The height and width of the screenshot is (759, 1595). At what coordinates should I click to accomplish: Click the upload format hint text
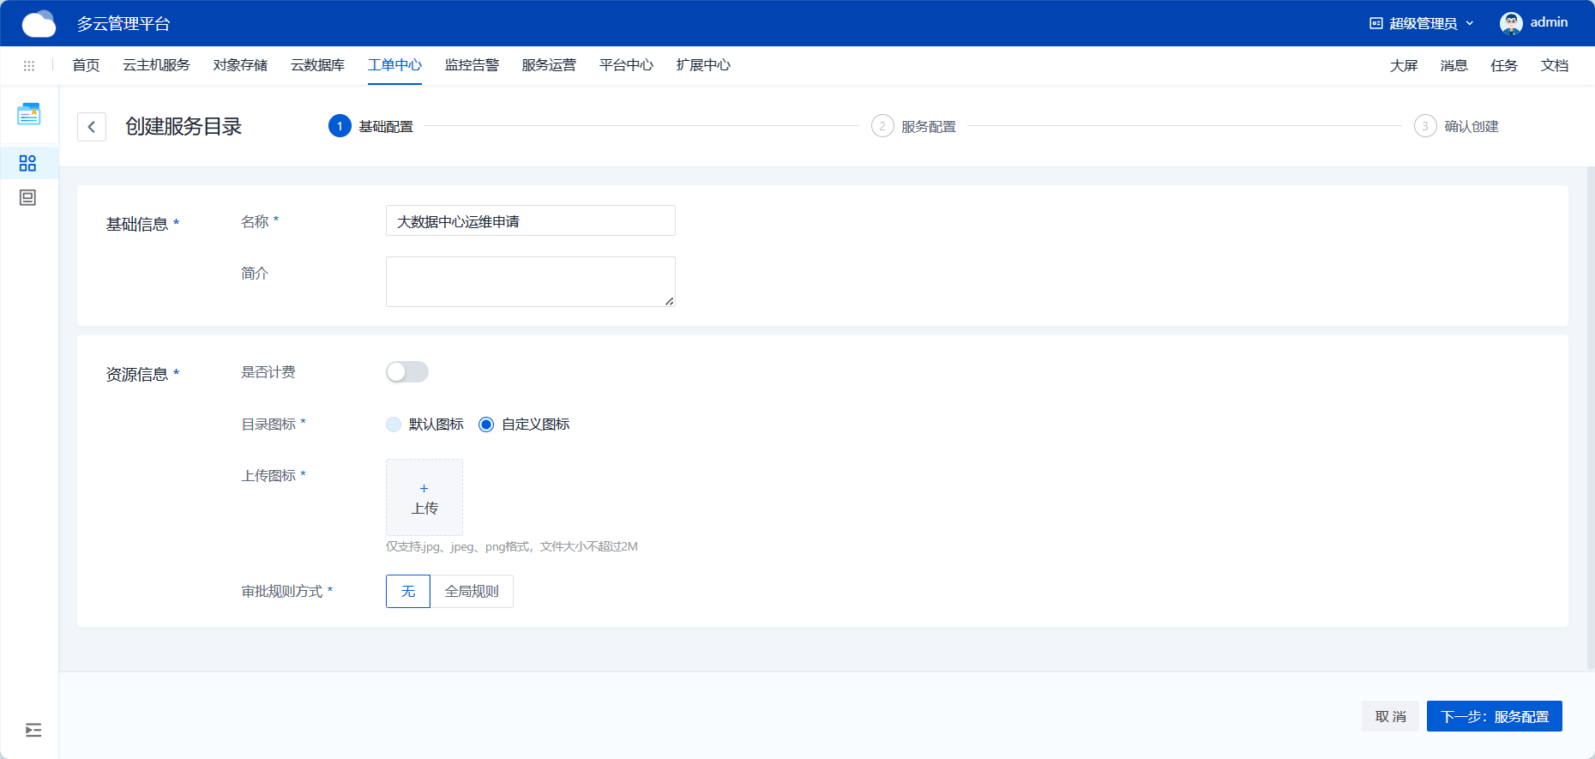pos(512,546)
